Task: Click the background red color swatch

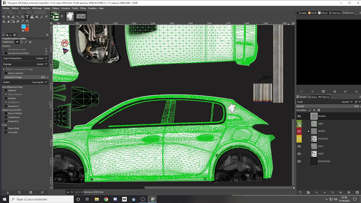Action: click(27, 29)
